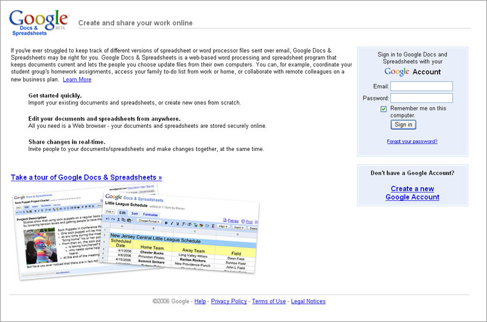The width and height of the screenshot is (487, 322).
Task: Open the Legal Notices footer link
Action: click(308, 301)
